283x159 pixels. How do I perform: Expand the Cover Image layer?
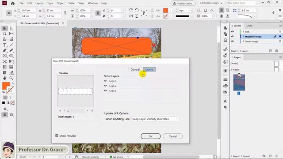click(243, 41)
